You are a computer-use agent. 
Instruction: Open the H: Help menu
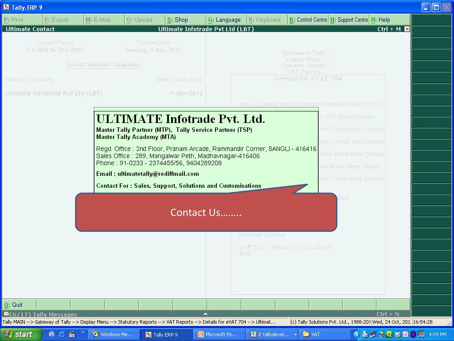(x=390, y=20)
